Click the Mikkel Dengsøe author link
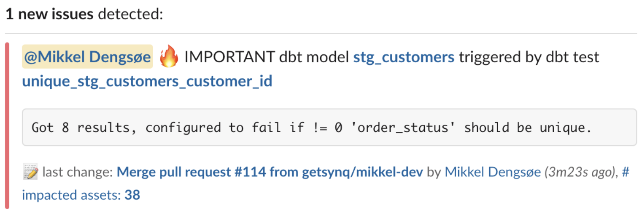Image resolution: width=642 pixels, height=213 pixels. (493, 172)
